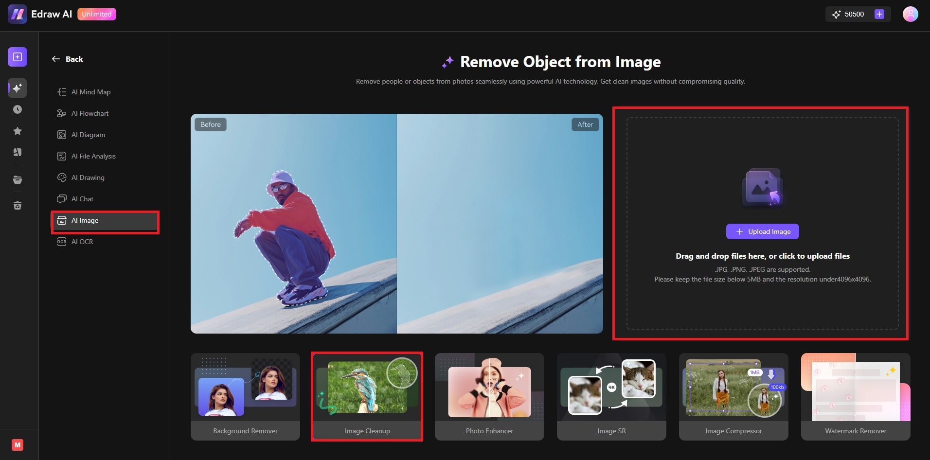Click the AI File Analysis icon
The image size is (930, 460).
62,156
